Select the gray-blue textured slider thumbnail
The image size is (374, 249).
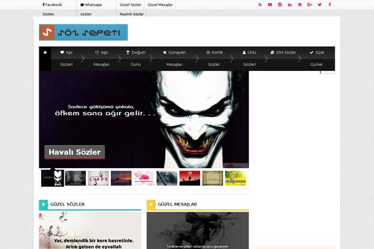(167, 178)
